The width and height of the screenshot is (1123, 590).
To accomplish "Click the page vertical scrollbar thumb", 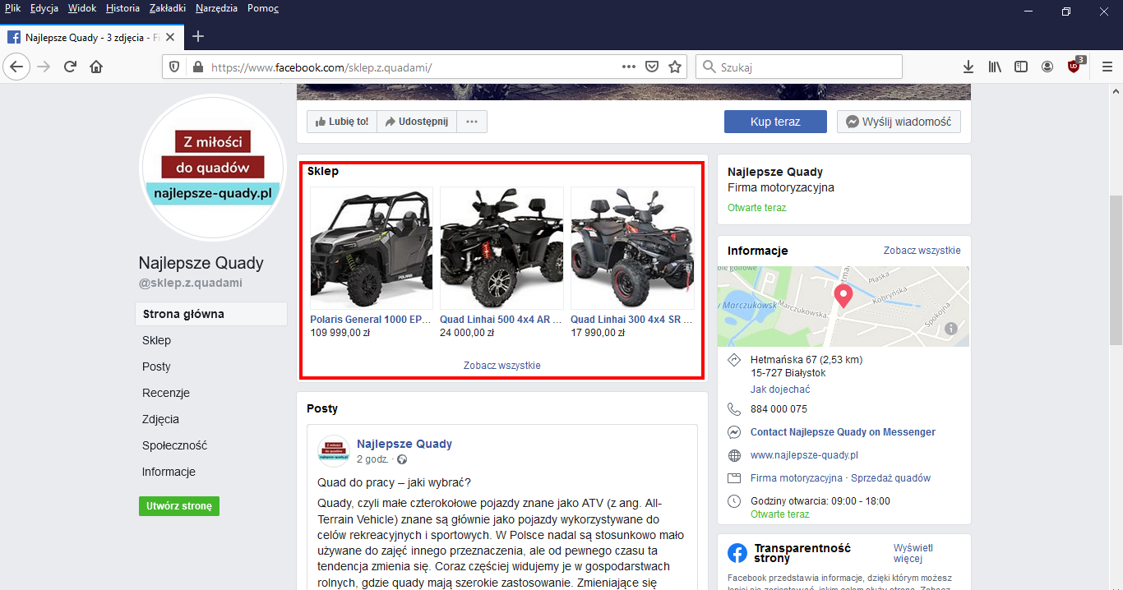I will 1116,270.
